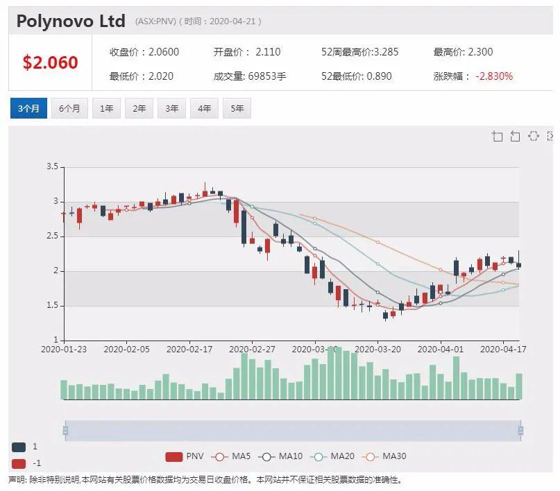
Task: Click the last volume bar at the right
Action: pos(519,386)
